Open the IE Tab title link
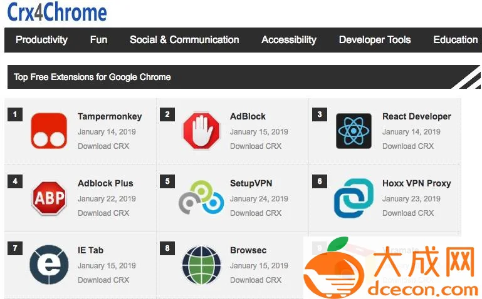482x299 pixels. point(90,250)
